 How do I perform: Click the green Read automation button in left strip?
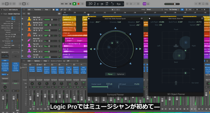click(x=5, y=84)
